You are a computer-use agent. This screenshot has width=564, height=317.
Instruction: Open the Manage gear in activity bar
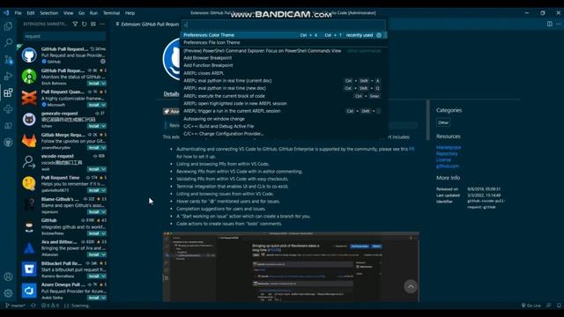pos(8,293)
